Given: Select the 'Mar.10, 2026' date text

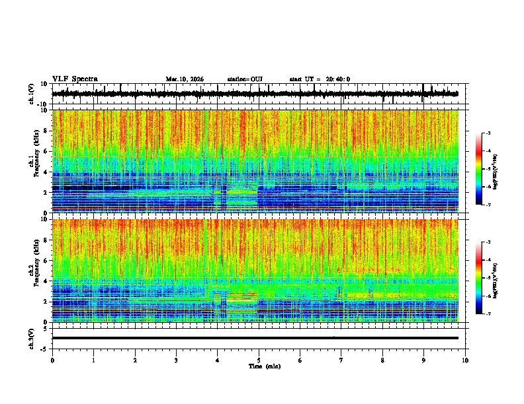Looking at the screenshot, I should [x=185, y=79].
